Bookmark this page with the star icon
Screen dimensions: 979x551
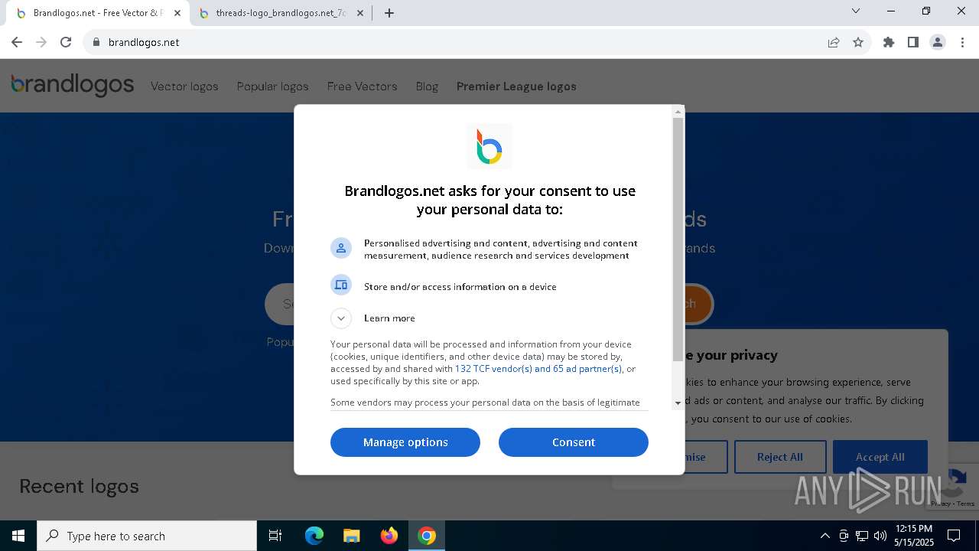click(858, 42)
